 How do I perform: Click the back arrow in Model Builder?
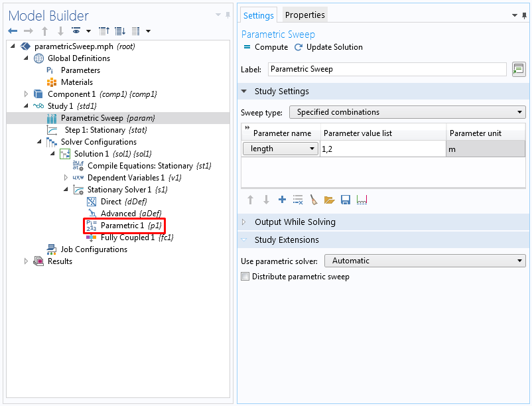point(13,31)
